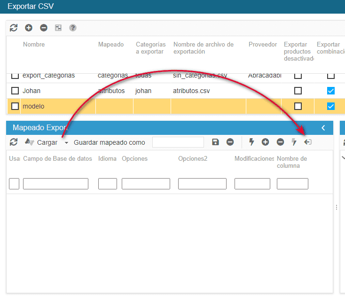Remove selected export with minus icon
This screenshot has width=345, height=297.
tap(44, 28)
